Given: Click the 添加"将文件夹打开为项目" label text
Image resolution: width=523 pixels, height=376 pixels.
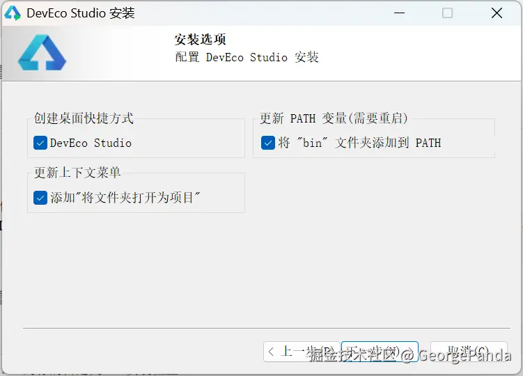Looking at the screenshot, I should (x=125, y=198).
